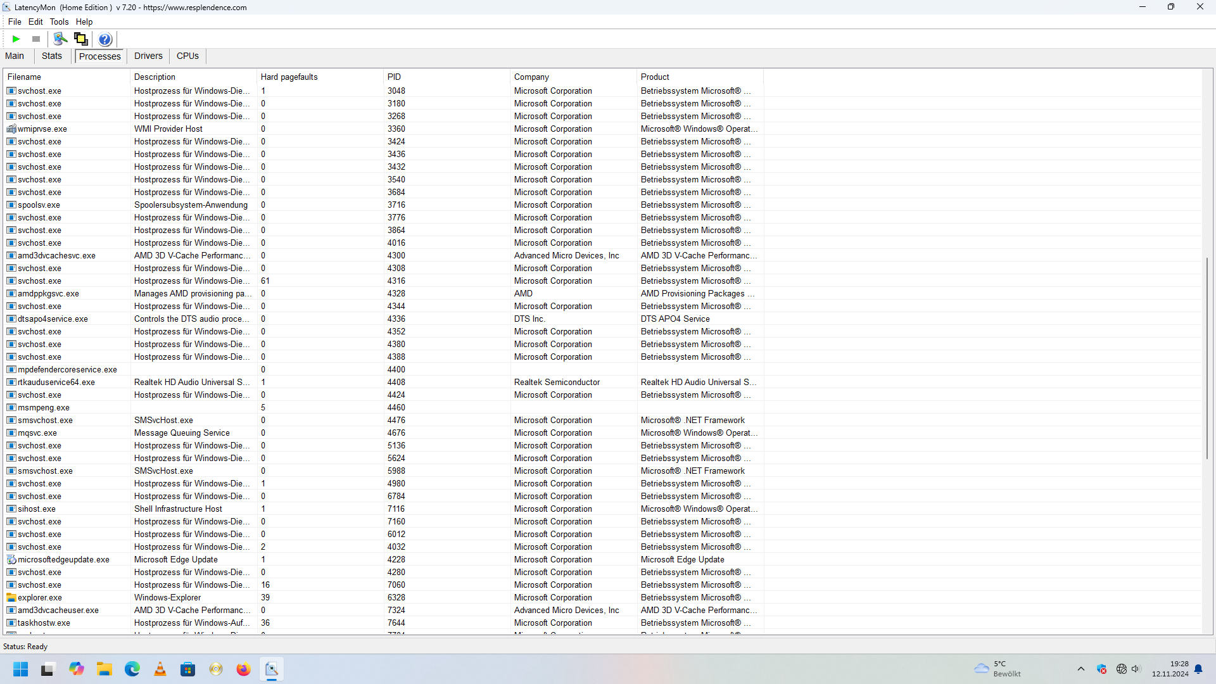The width and height of the screenshot is (1216, 684).
Task: Go to the Stats tab
Action: tap(52, 56)
